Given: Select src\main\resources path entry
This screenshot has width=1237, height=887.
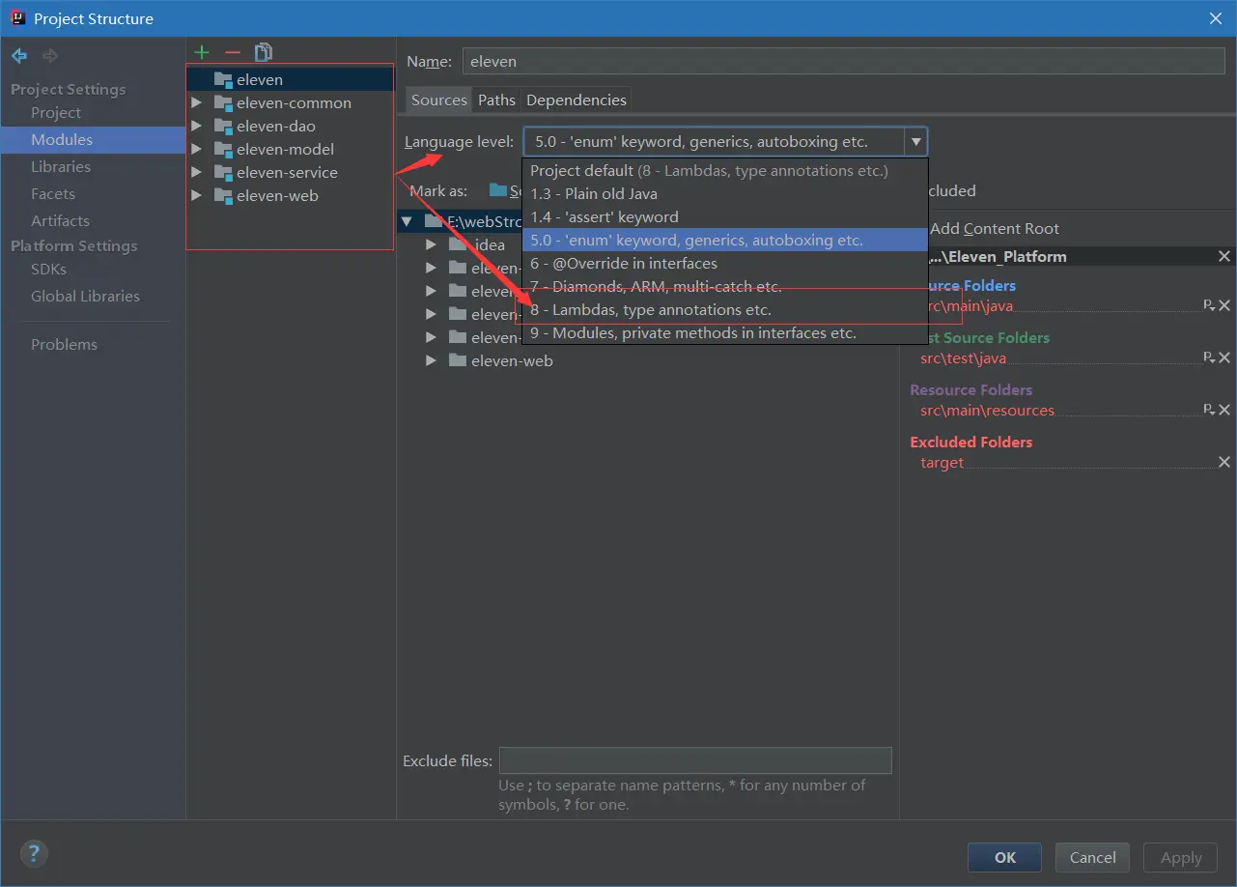Looking at the screenshot, I should click(x=987, y=410).
